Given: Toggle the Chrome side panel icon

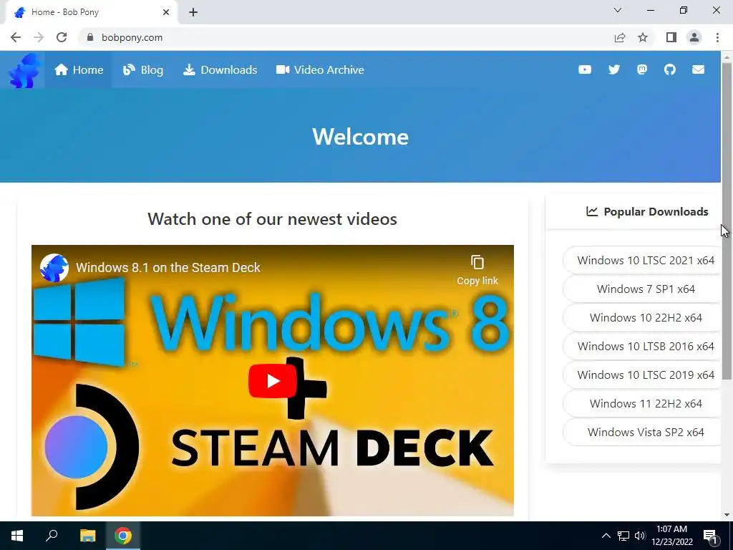Looking at the screenshot, I should pyautogui.click(x=671, y=37).
